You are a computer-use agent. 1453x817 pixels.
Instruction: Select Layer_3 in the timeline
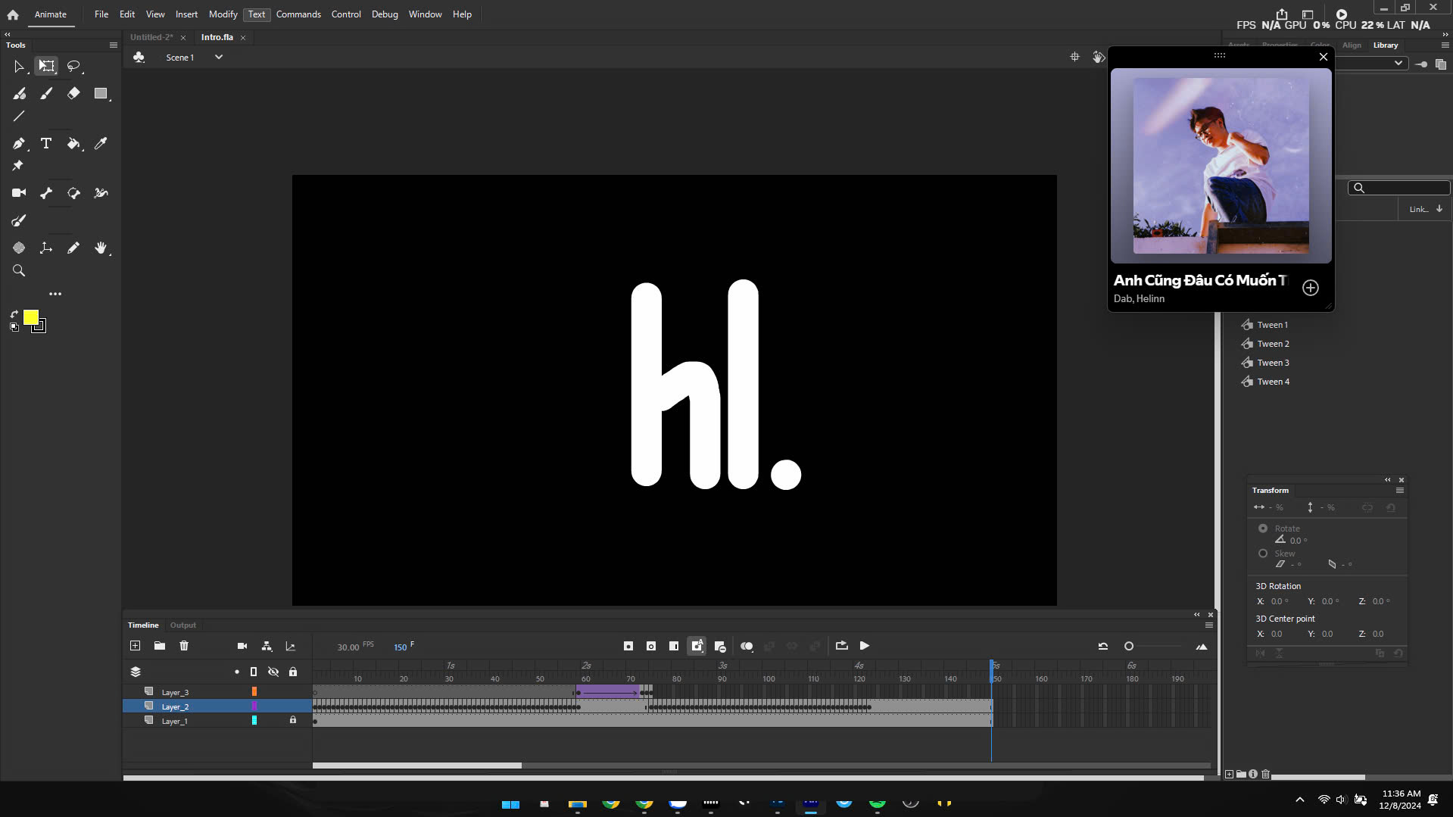point(175,693)
